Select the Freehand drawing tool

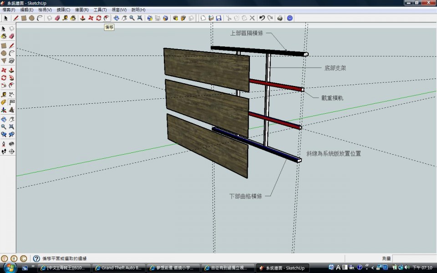[x=11, y=61]
